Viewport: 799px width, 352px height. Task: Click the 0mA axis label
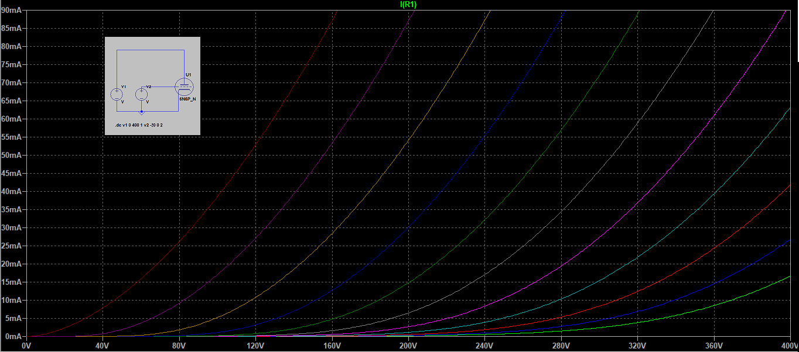pyautogui.click(x=13, y=336)
